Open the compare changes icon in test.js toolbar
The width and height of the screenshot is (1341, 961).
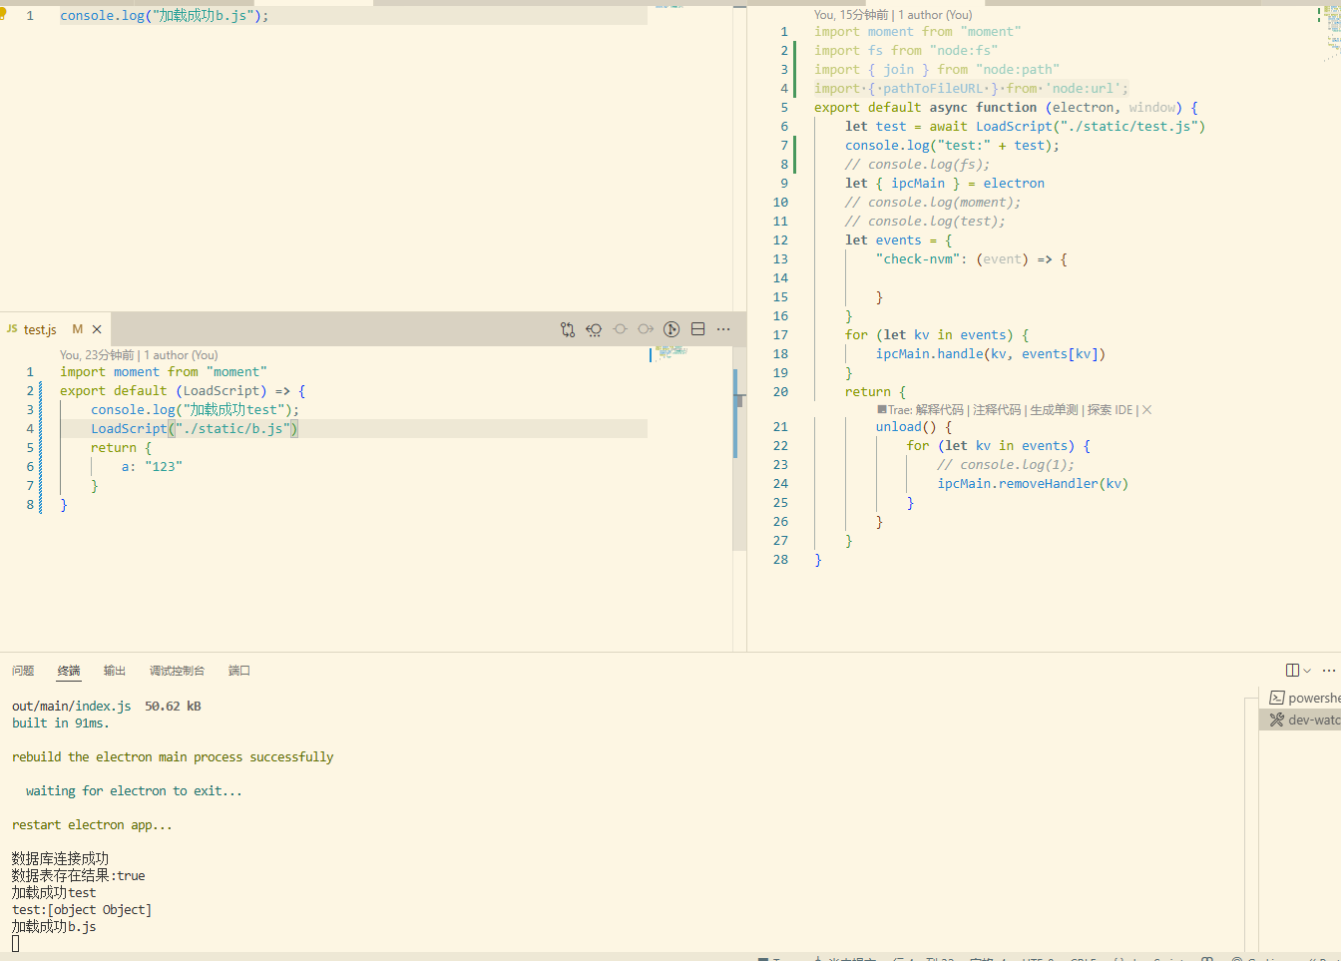point(568,329)
